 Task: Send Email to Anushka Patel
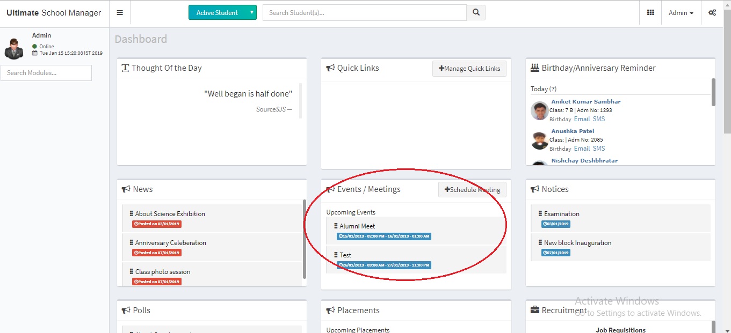pos(582,149)
